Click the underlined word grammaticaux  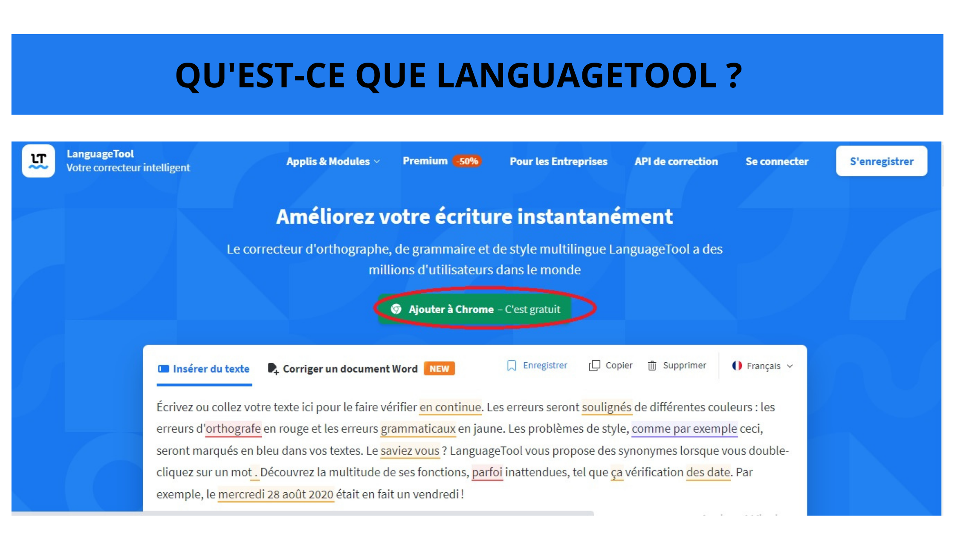[418, 428]
